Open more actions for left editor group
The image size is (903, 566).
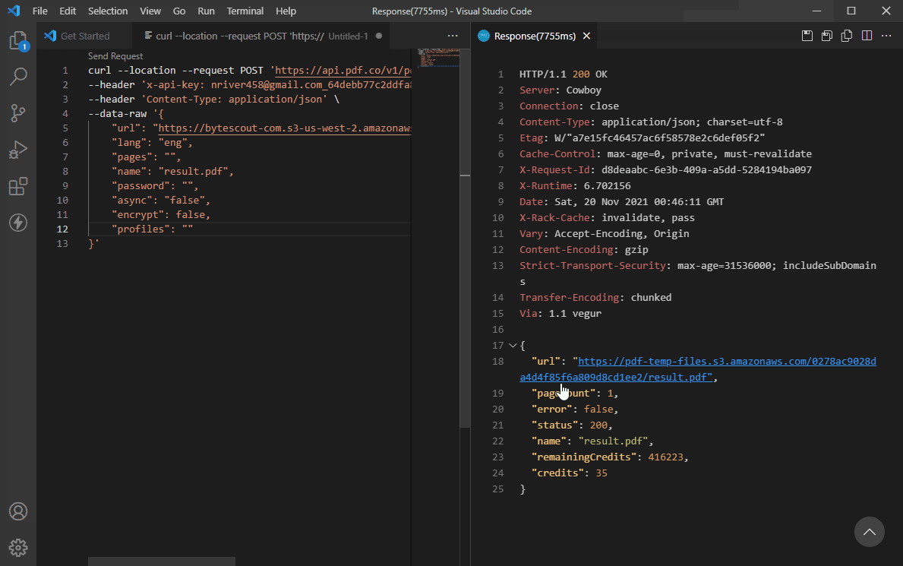click(453, 36)
